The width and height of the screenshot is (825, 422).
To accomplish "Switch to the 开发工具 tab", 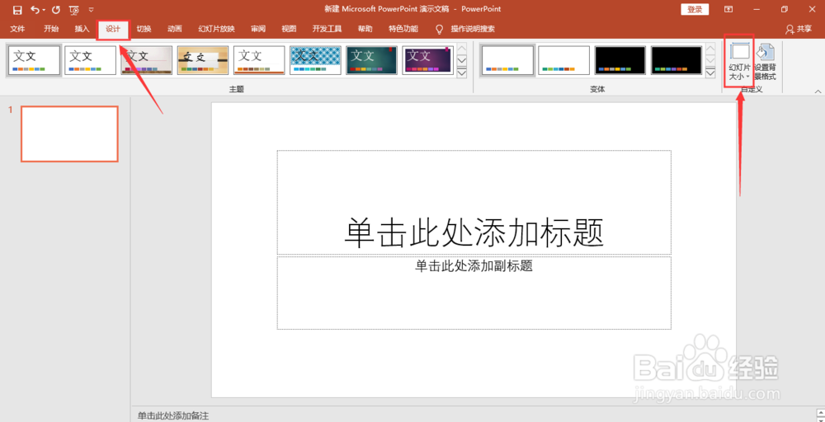I will click(328, 29).
